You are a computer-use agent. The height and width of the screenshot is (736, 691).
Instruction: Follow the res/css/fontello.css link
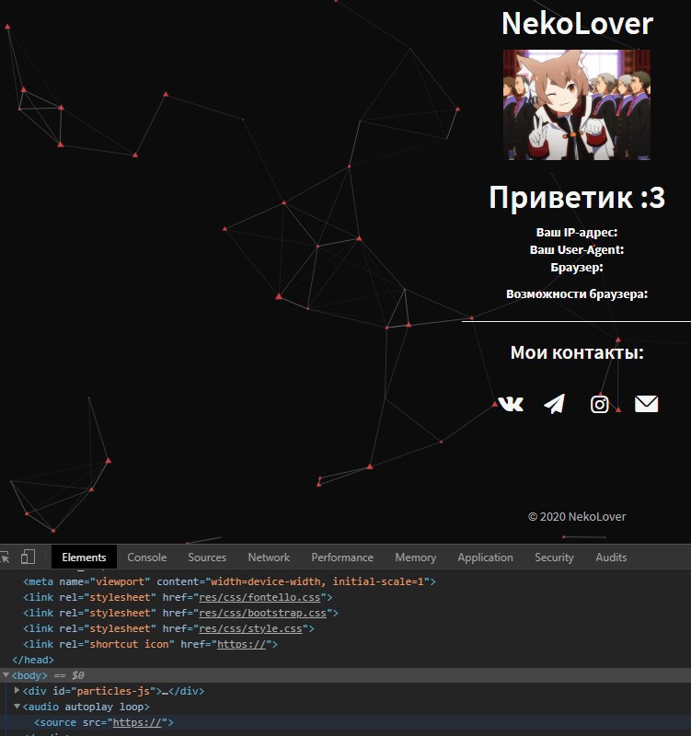[259, 597]
